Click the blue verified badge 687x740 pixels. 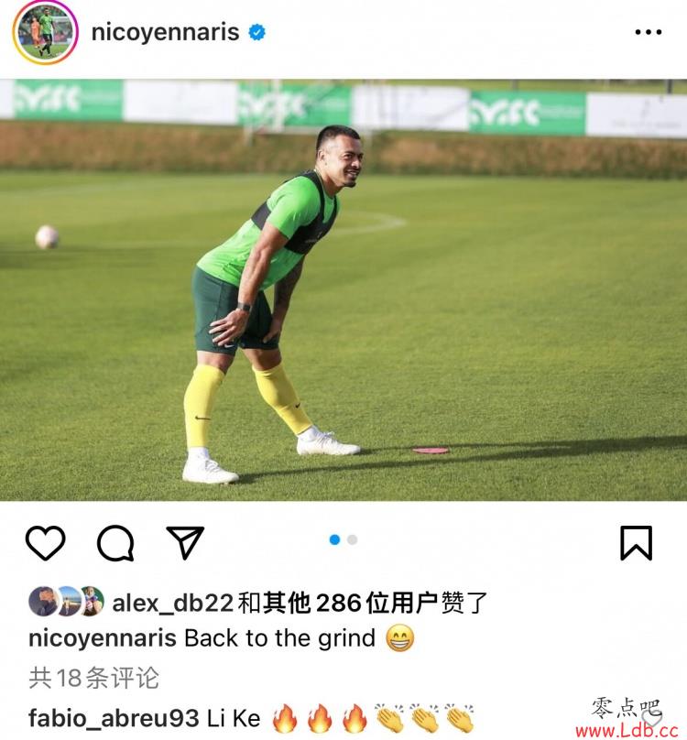(x=256, y=32)
